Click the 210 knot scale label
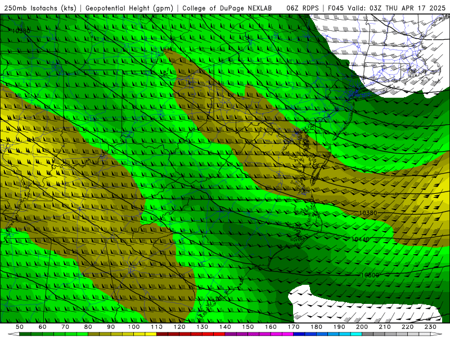 coord(385,327)
